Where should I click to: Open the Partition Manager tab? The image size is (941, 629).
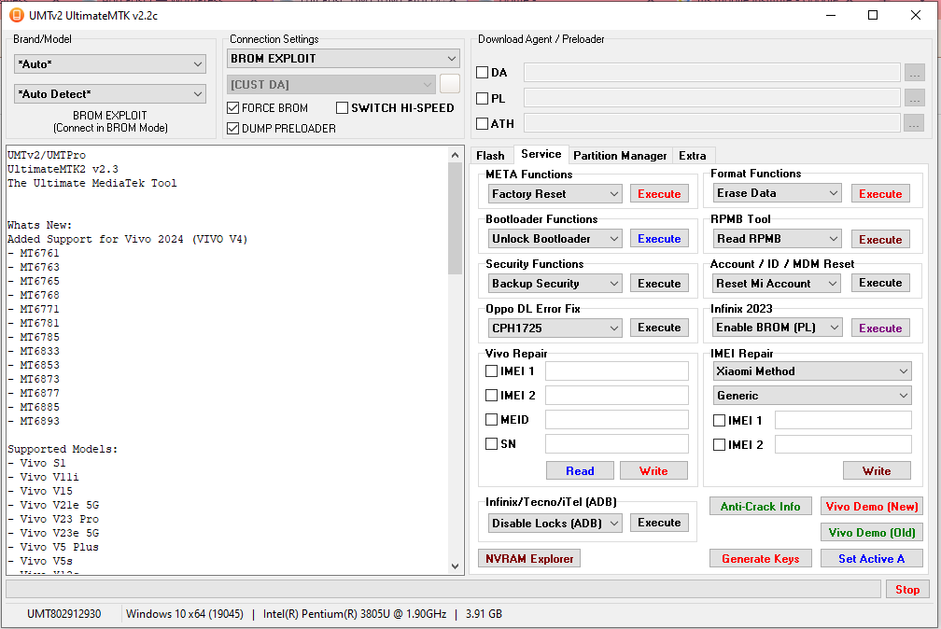pyautogui.click(x=620, y=156)
